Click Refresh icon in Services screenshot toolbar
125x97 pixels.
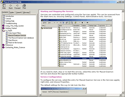pos(69,23)
